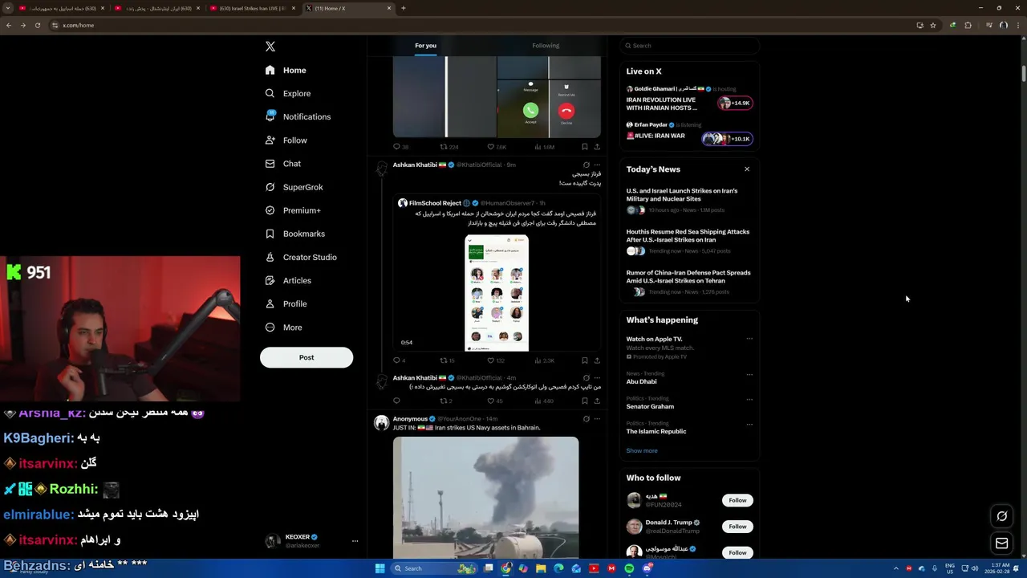Open the floating messages envelope button
The image size is (1027, 578).
point(1001,543)
